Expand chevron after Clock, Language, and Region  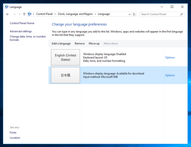(x=95, y=14)
